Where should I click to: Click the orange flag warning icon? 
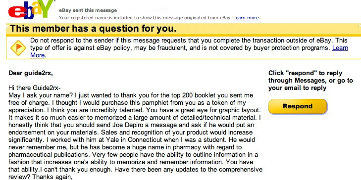[18, 48]
